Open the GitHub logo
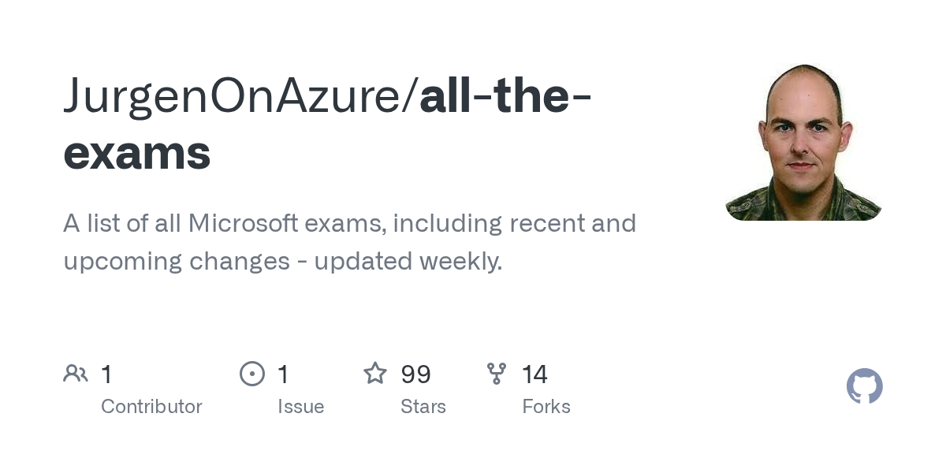Screen dimensions: 946x473 [x=864, y=386]
